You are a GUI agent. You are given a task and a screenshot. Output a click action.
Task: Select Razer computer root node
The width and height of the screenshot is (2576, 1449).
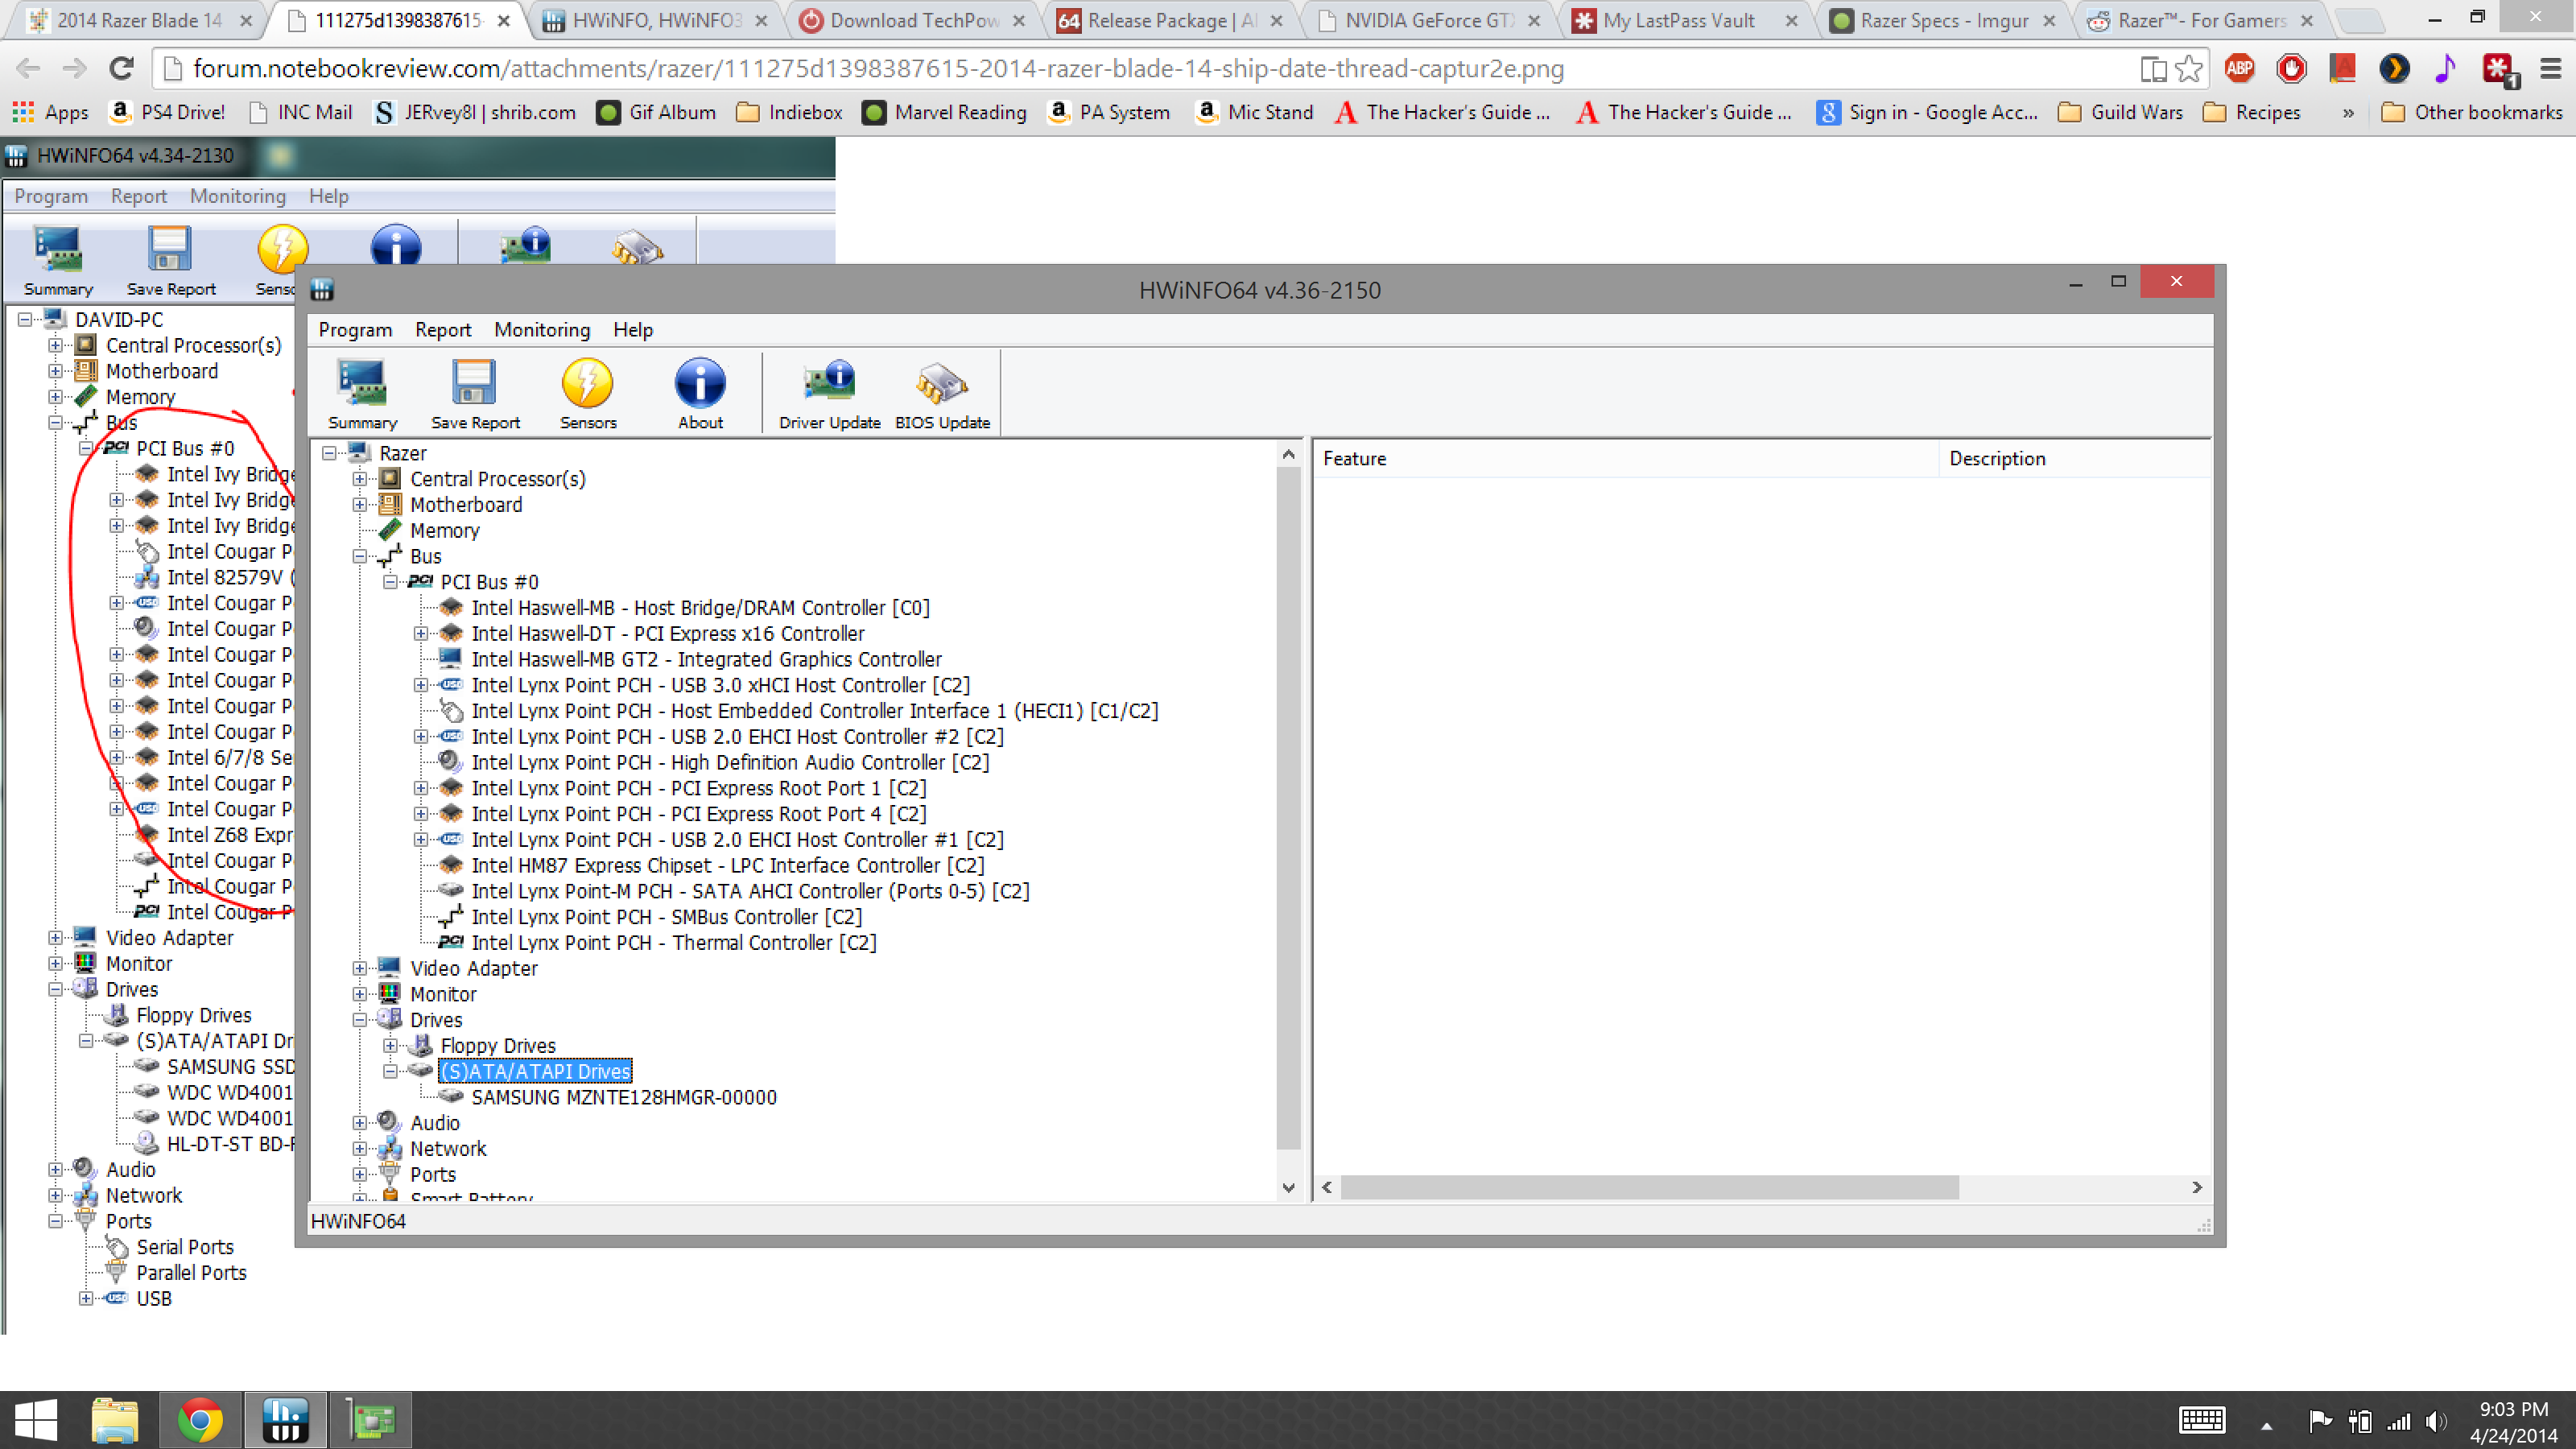click(403, 453)
